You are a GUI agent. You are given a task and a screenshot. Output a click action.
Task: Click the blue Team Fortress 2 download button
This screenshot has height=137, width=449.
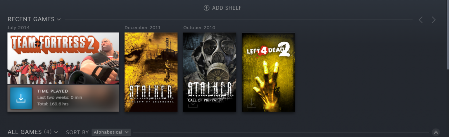coord(21,98)
